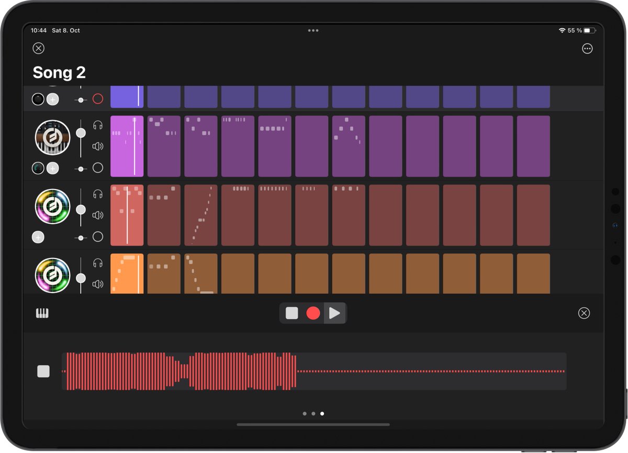
Task: Select the bright active orange clip
Action: (127, 274)
